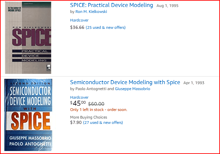Open the gray SPICE Practical Device Modeling cover
The height and width of the screenshot is (154, 220).
[x=28, y=37]
